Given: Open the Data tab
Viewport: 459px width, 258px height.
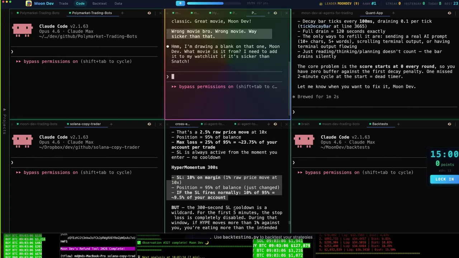Looking at the screenshot, I should coord(118,4).
